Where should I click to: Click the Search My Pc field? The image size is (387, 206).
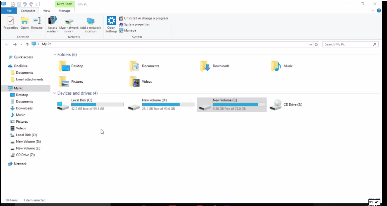[x=350, y=44]
